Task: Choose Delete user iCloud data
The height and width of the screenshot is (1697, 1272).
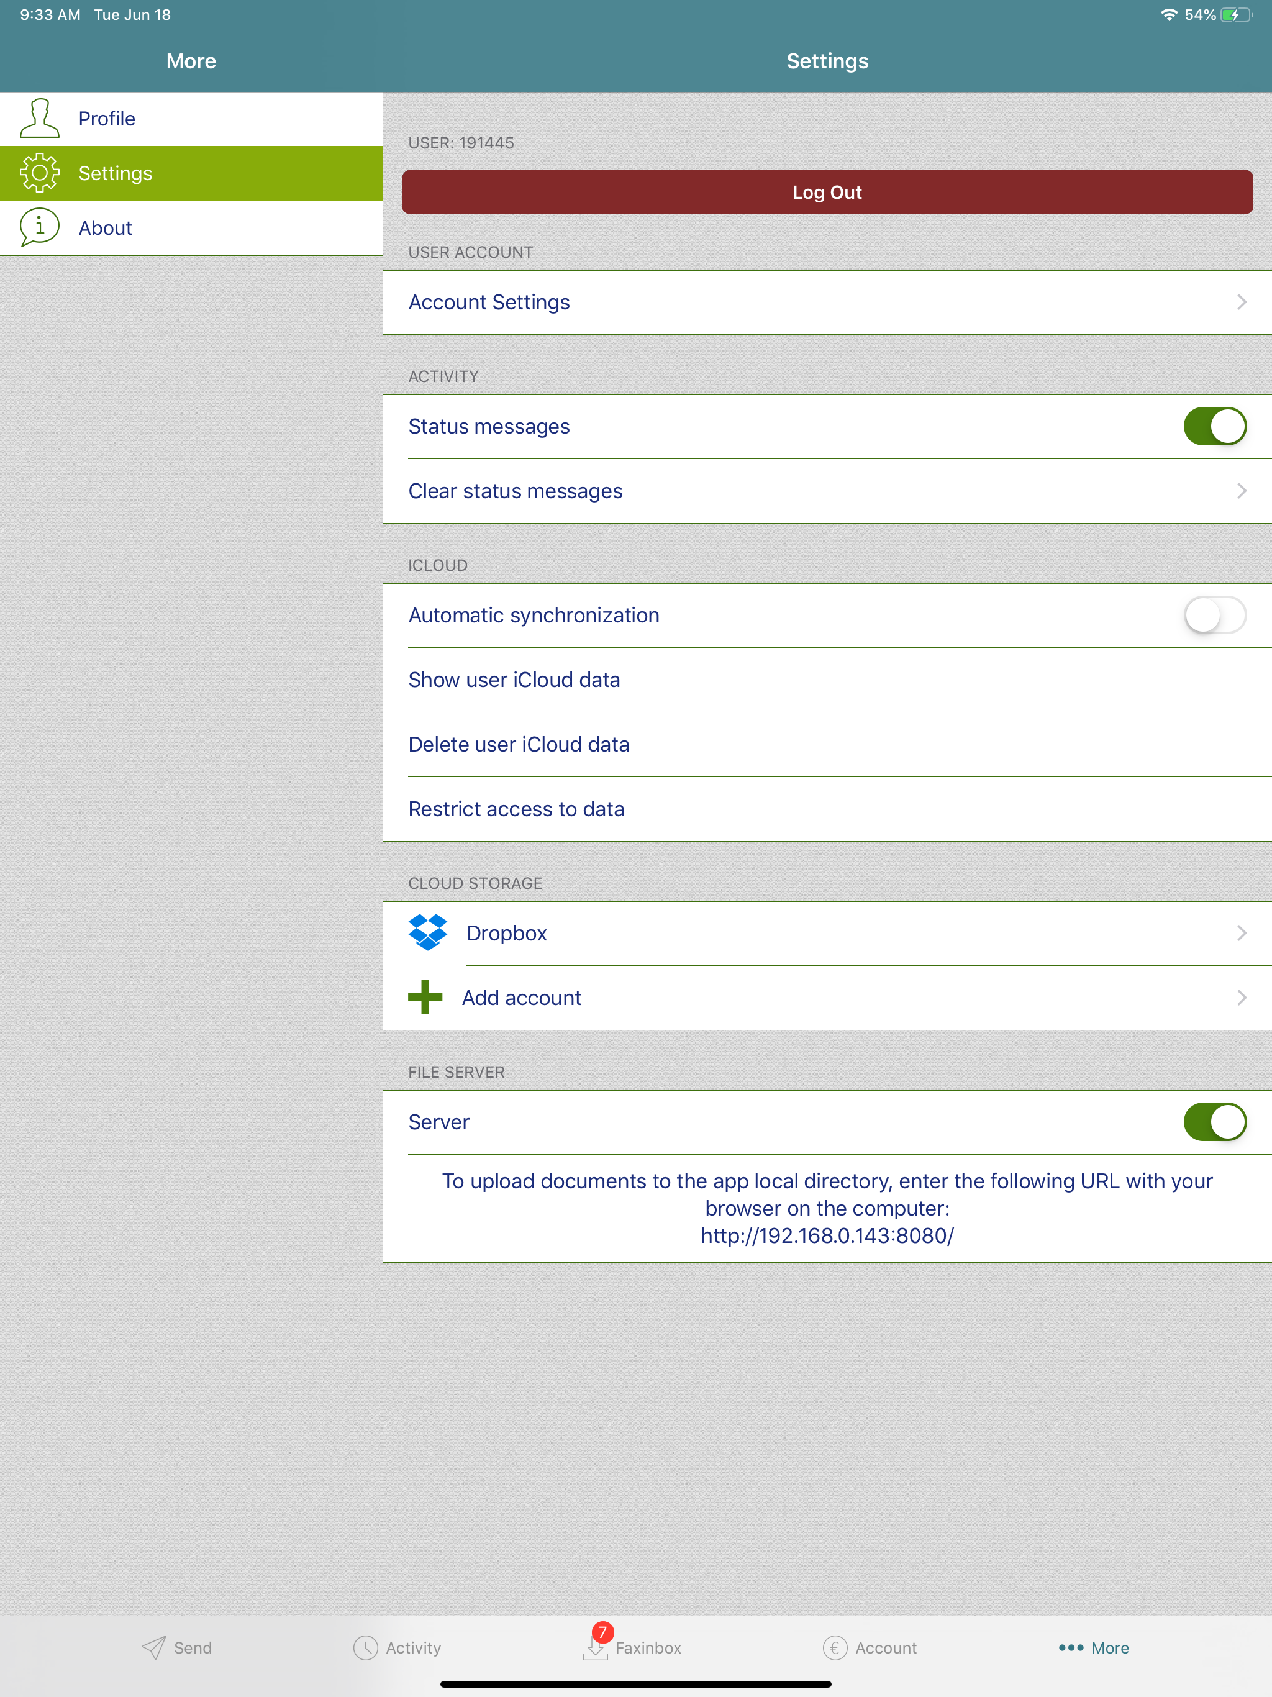Action: coord(827,744)
